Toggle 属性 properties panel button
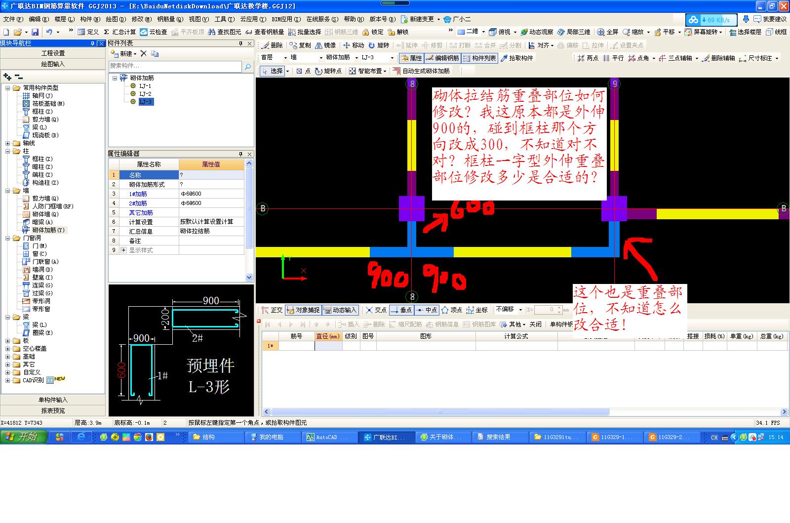The height and width of the screenshot is (523, 790). pos(411,58)
